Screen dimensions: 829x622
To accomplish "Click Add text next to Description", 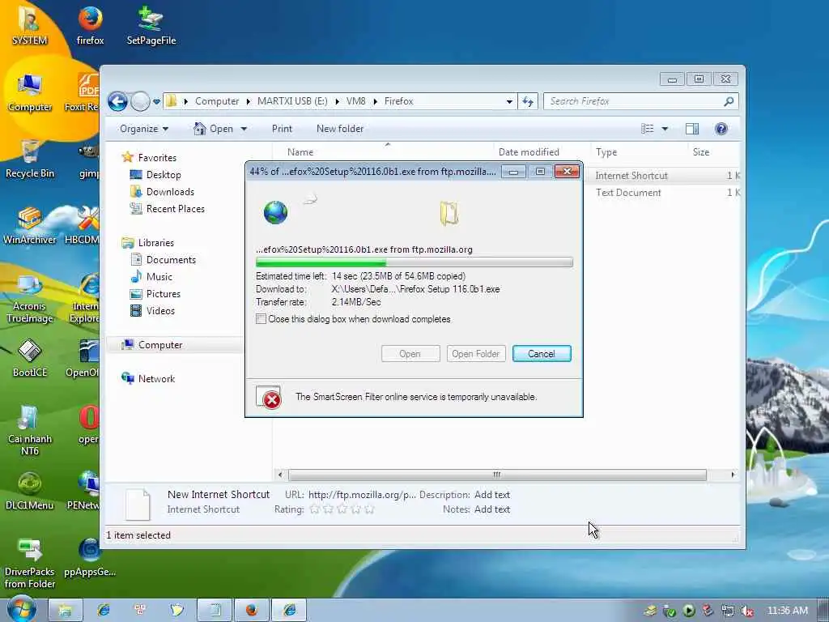I will click(491, 495).
